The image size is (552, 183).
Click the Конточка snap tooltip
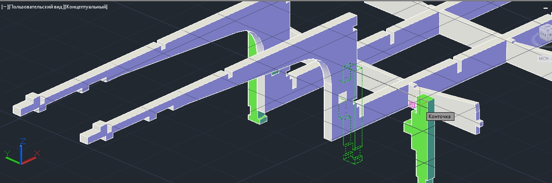click(440, 116)
